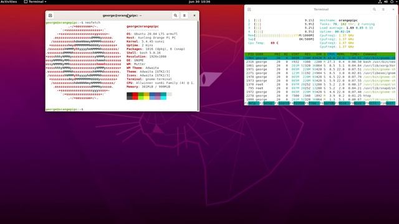
Task: Click the Packages line in neofetch output
Action: point(156,49)
